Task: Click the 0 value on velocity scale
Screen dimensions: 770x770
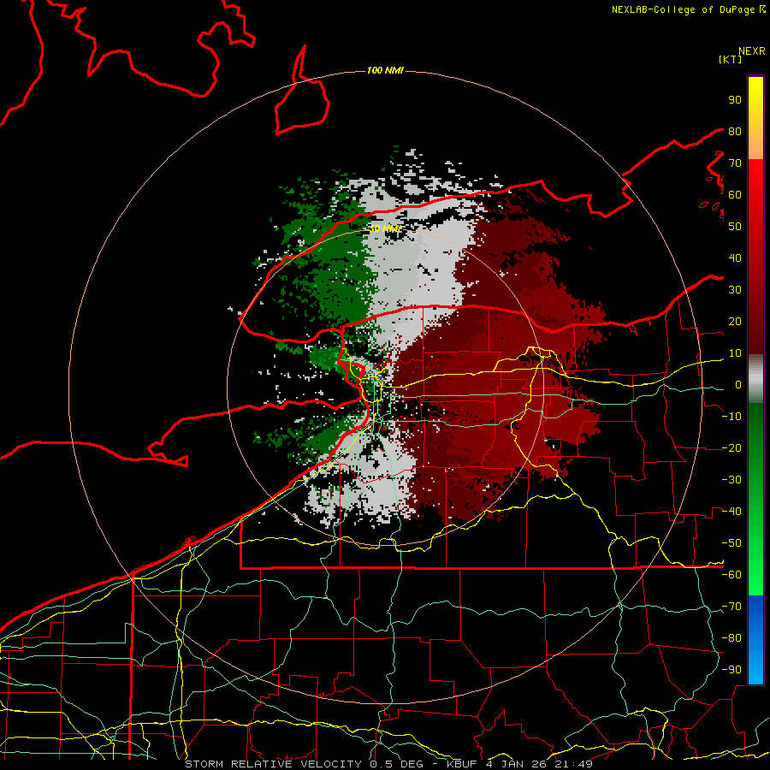Action: pos(738,384)
